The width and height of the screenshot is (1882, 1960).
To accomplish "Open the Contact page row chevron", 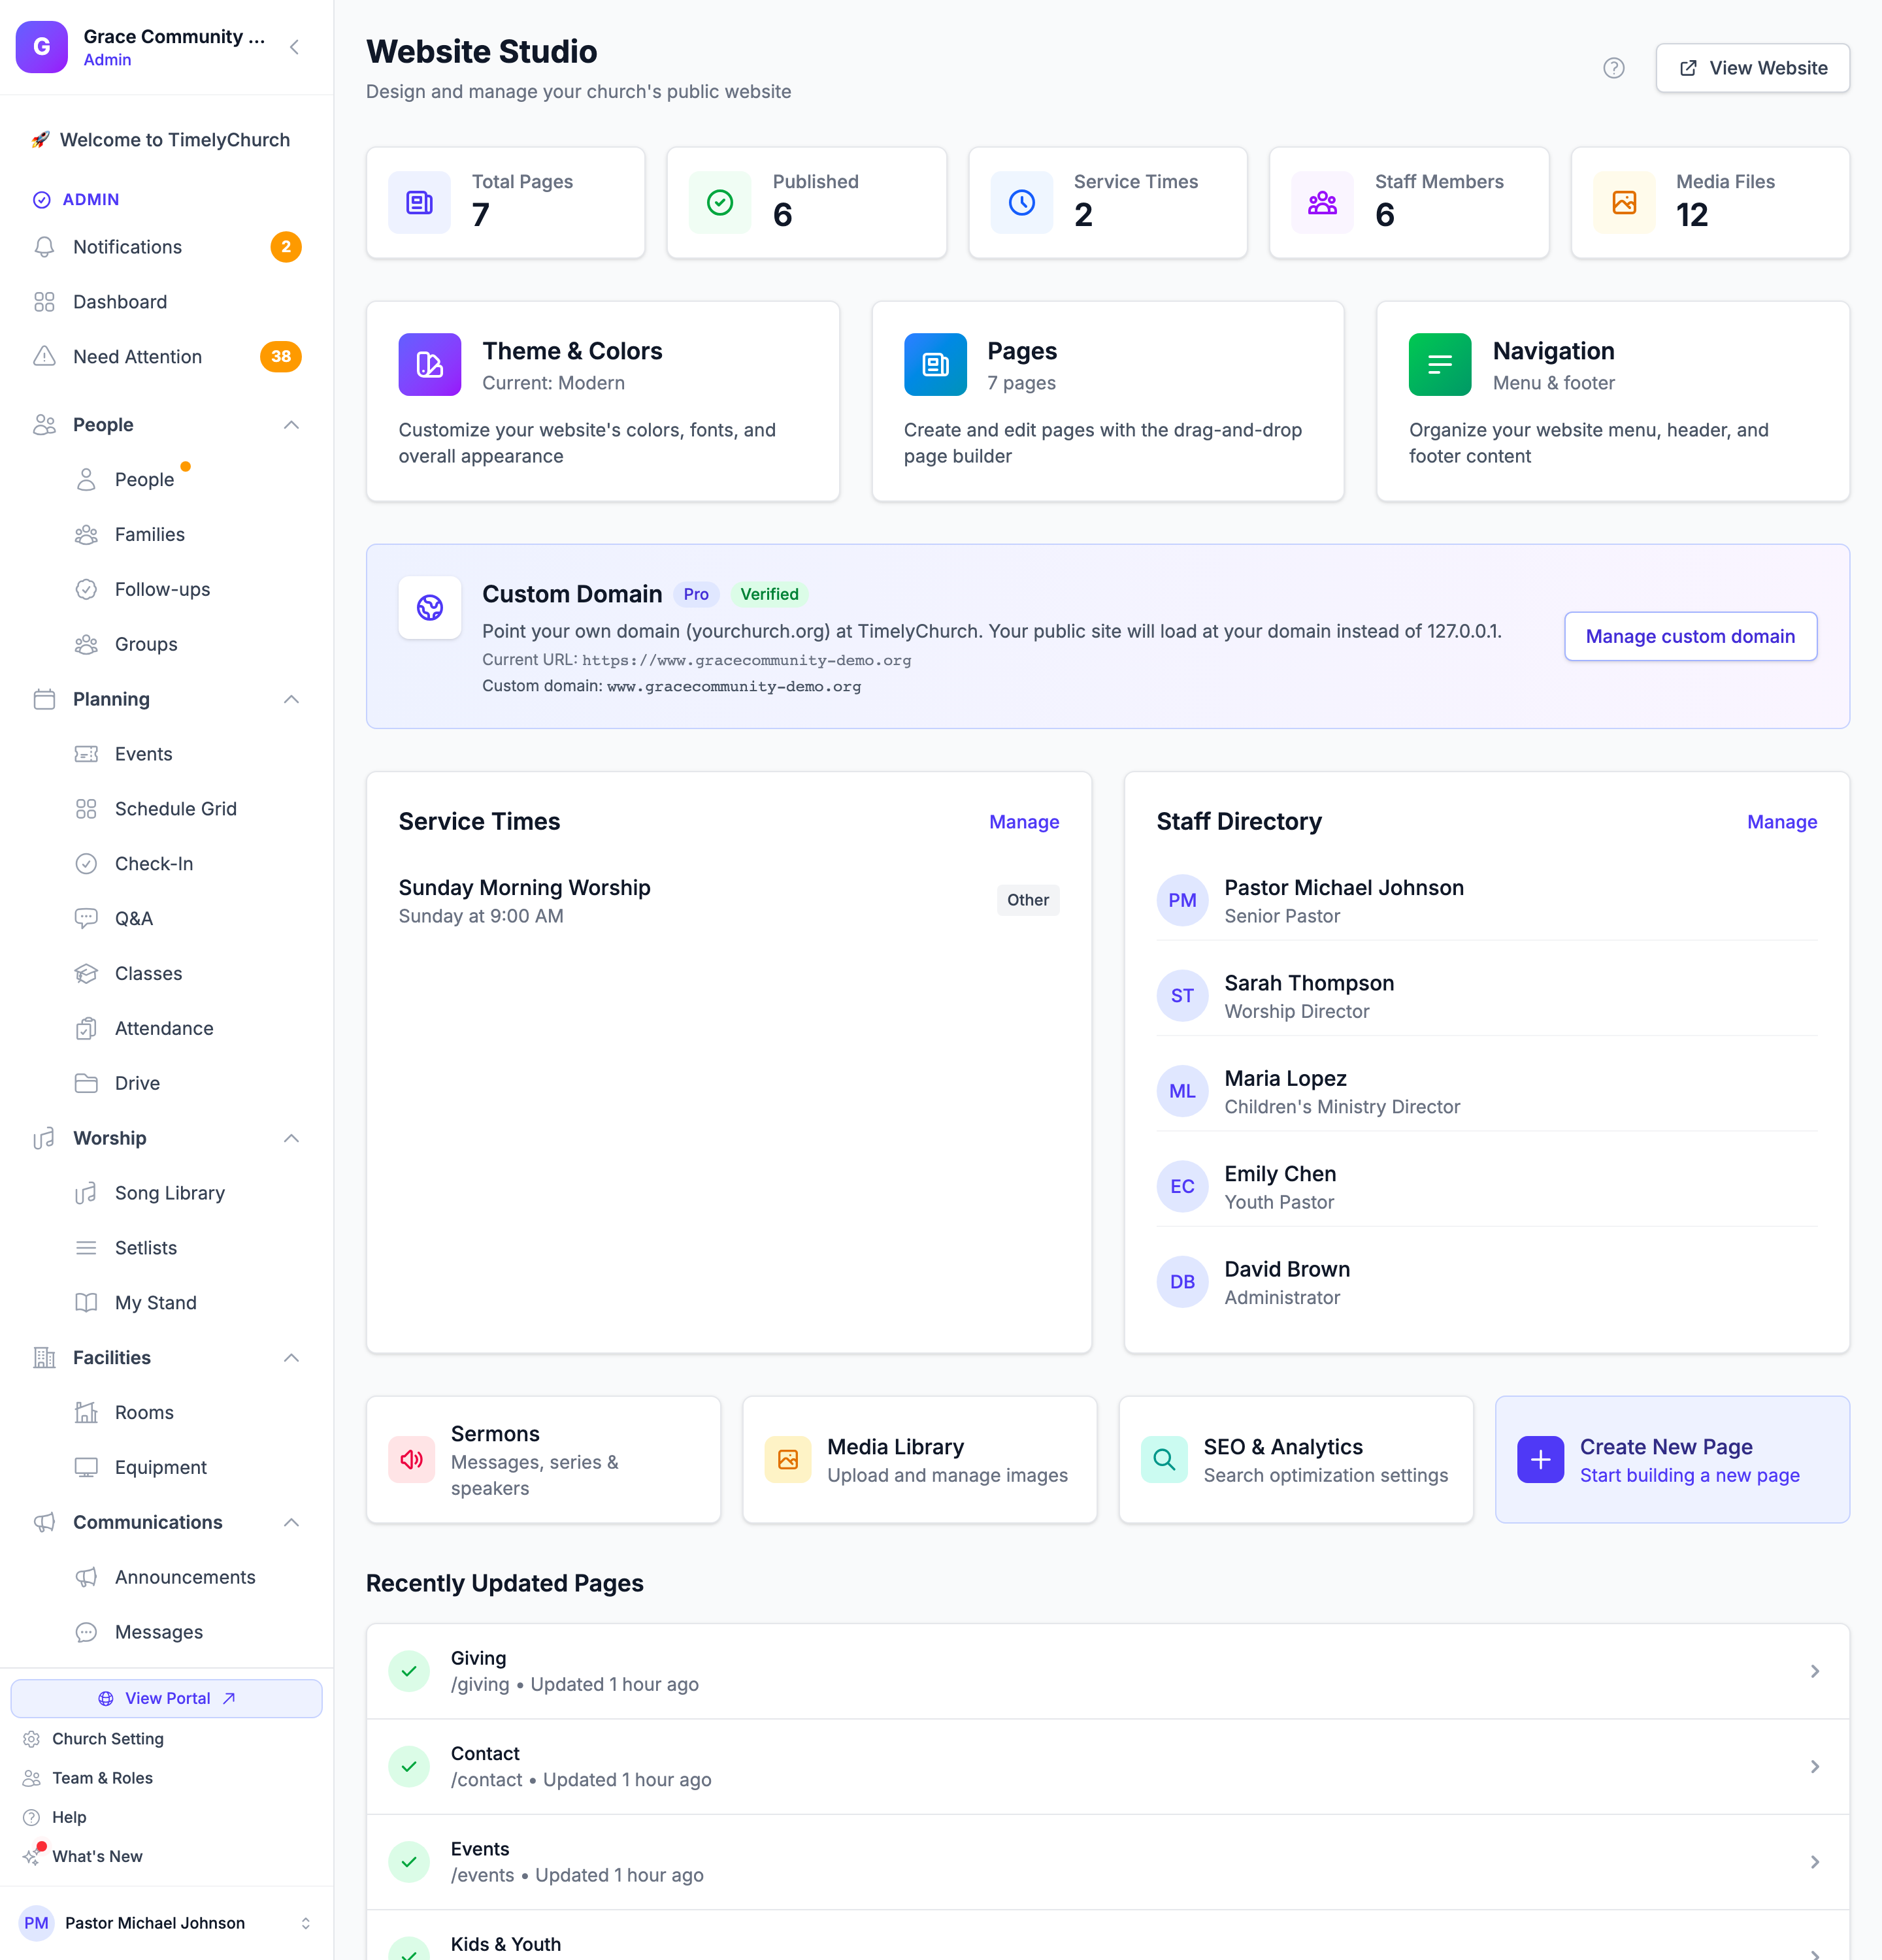I will (1814, 1767).
